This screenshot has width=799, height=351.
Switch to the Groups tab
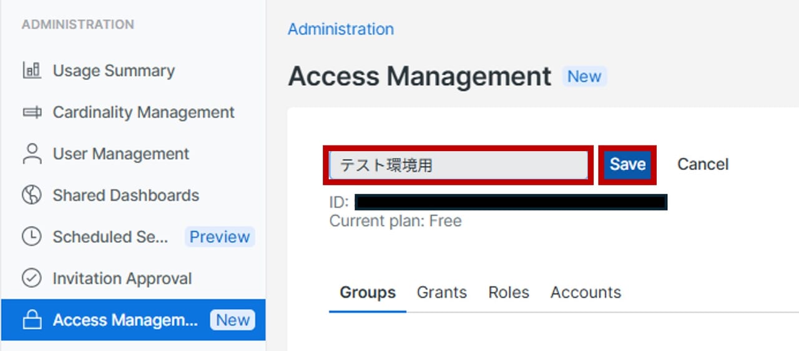pyautogui.click(x=367, y=292)
